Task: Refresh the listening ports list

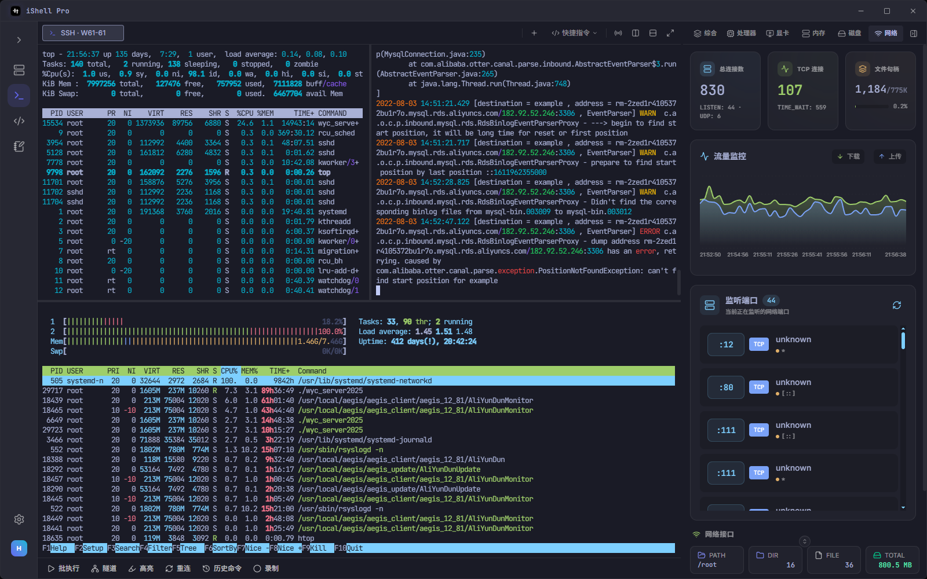Action: 897,305
